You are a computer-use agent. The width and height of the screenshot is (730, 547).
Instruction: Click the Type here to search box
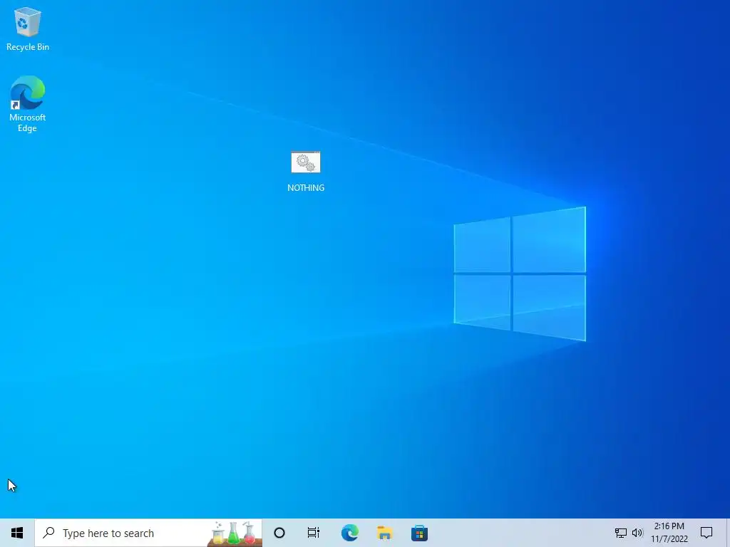148,533
